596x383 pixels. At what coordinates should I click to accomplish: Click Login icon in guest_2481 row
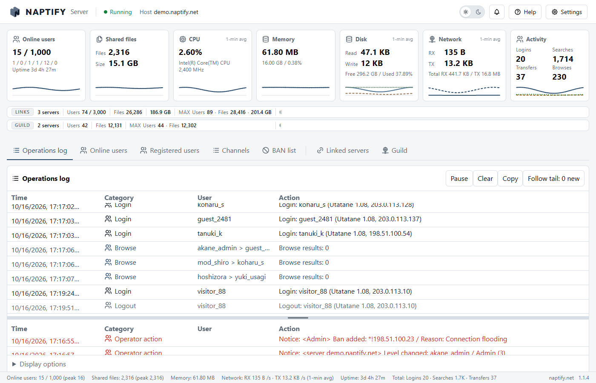pos(108,219)
